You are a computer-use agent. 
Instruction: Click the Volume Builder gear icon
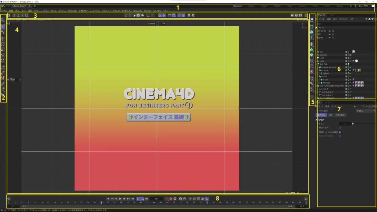tap(311, 55)
